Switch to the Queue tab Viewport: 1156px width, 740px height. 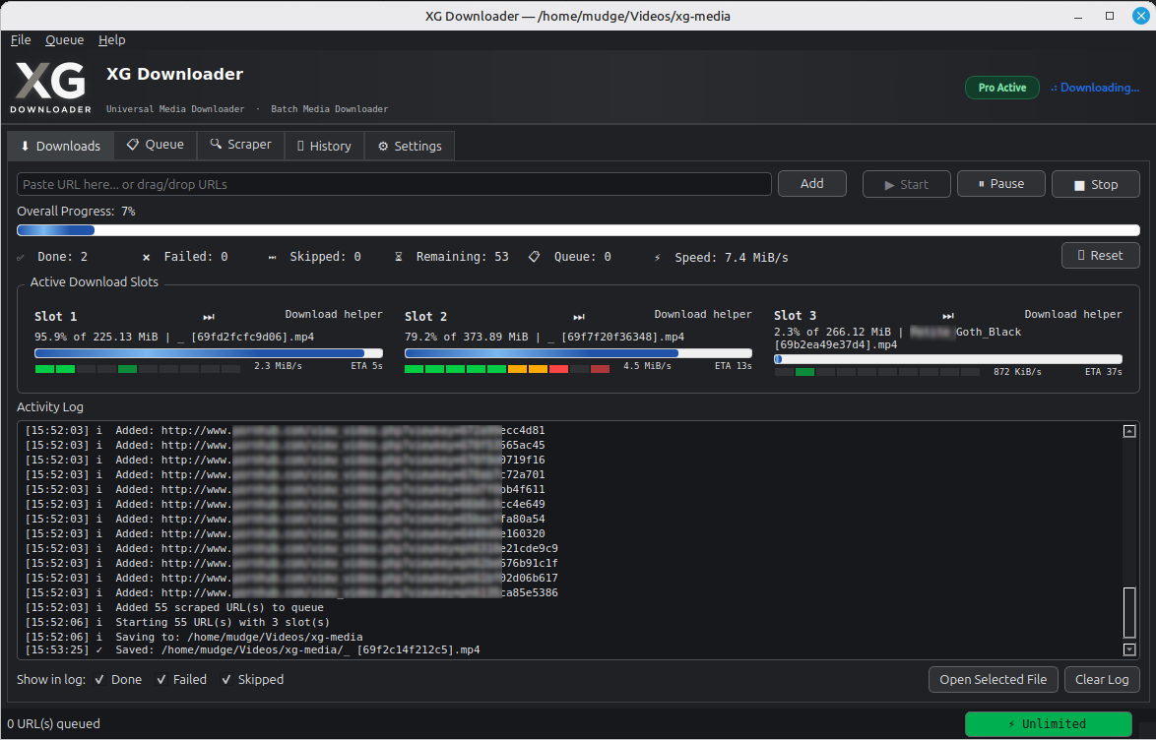[155, 145]
